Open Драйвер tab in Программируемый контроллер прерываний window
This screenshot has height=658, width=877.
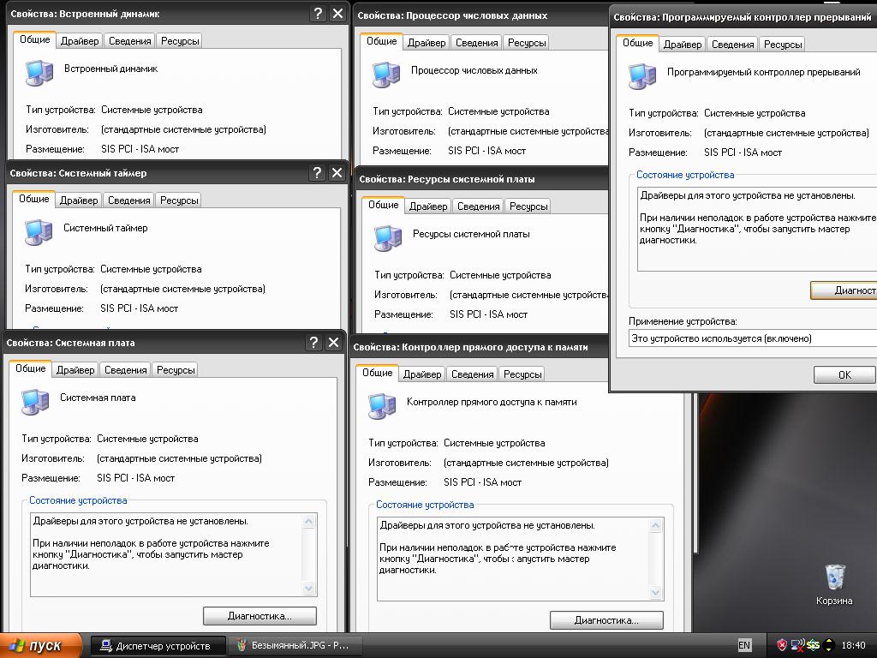click(x=683, y=45)
